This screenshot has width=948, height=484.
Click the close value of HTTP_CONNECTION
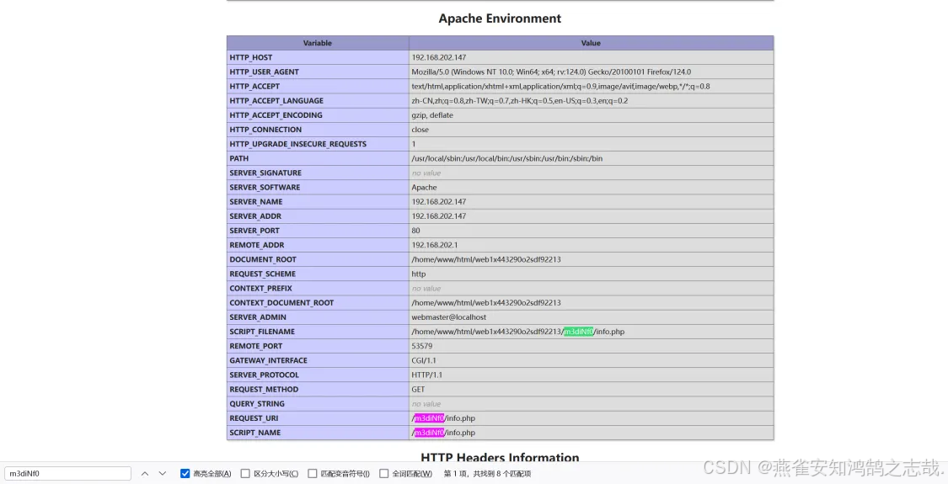(x=420, y=130)
